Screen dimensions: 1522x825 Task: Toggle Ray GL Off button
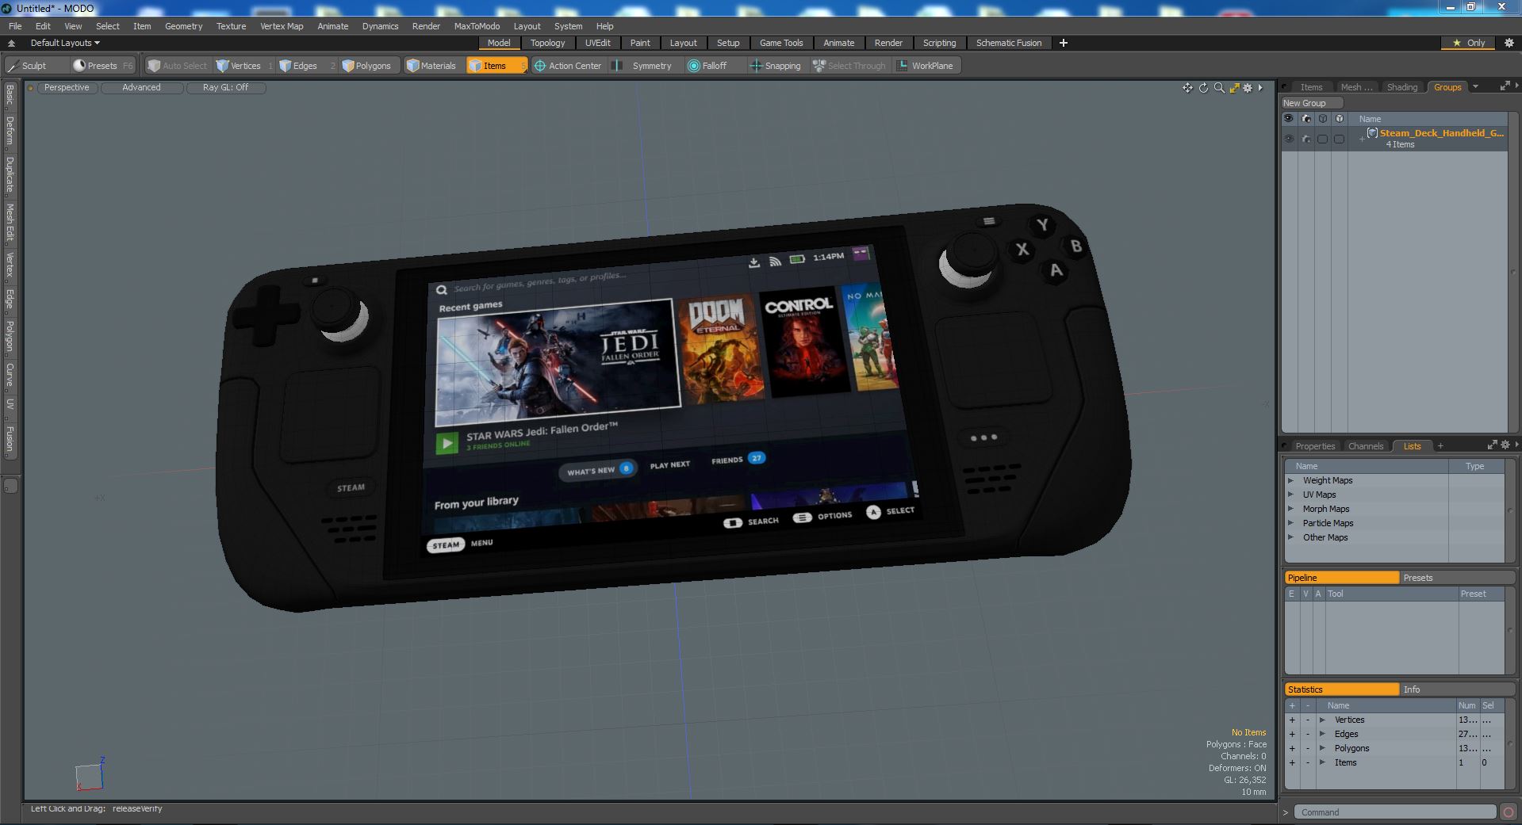pos(225,88)
